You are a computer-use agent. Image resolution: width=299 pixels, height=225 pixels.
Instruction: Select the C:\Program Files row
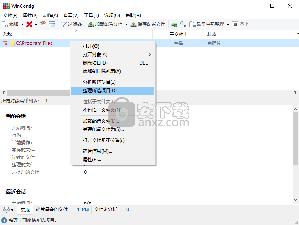pos(149,43)
